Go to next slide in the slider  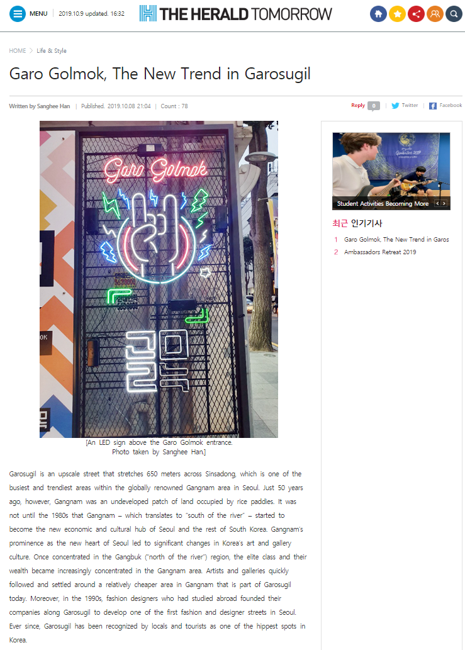click(x=444, y=203)
